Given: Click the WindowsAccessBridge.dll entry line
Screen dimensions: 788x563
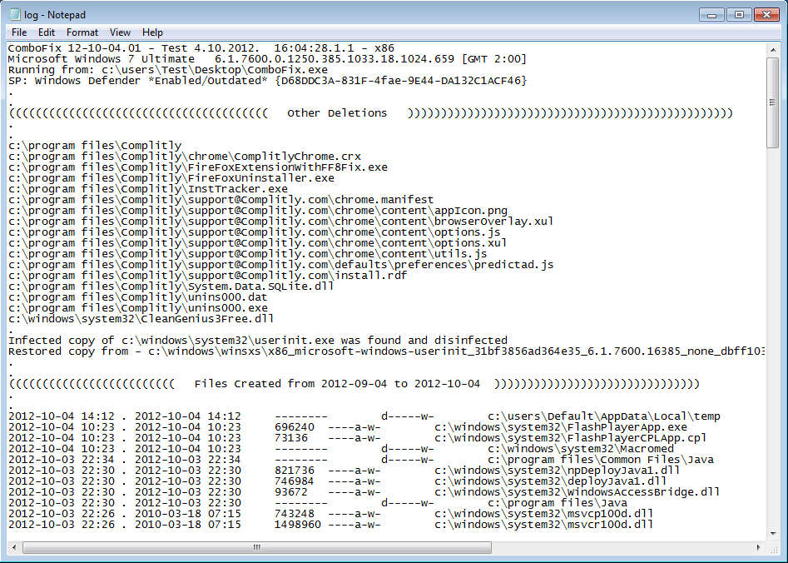Looking at the screenshot, I should [x=364, y=492].
